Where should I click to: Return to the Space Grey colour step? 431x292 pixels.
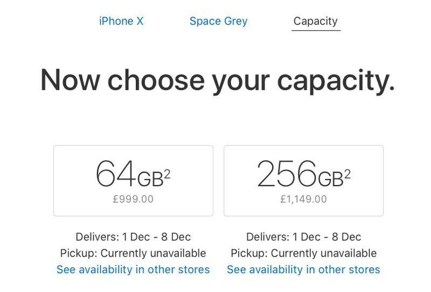coord(219,22)
